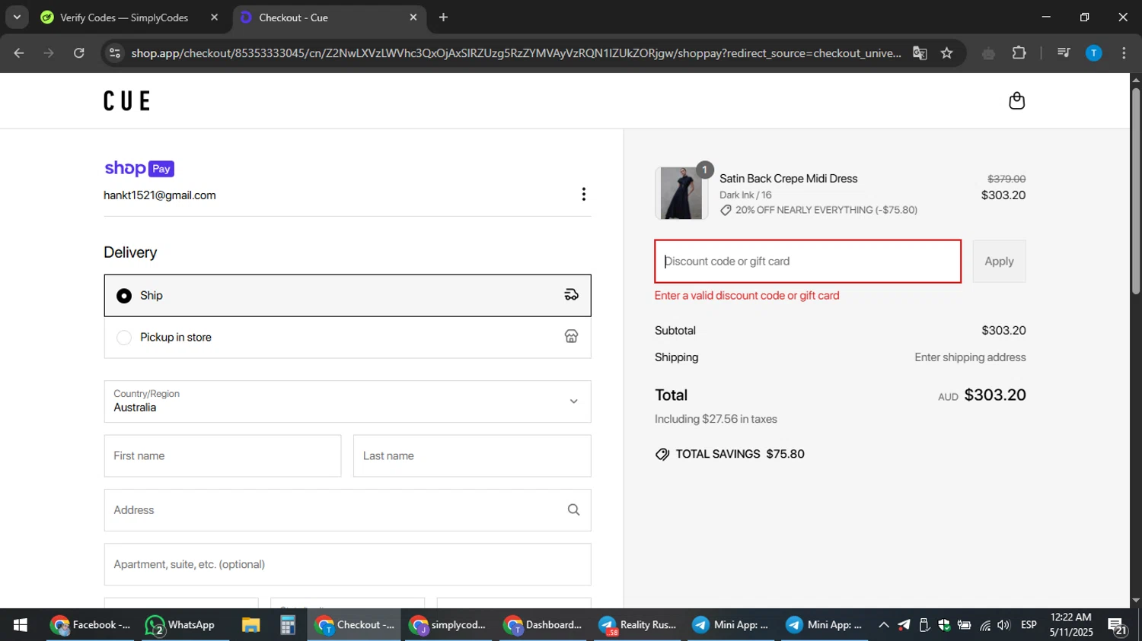Open Windows Start menu
Viewport: 1142px width, 641px height.
[21, 625]
